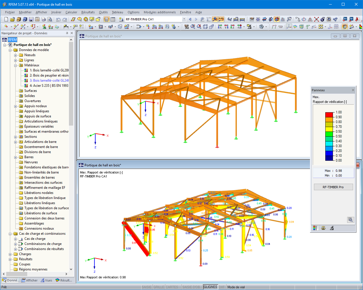Open the Outils menu
The width and height of the screenshot is (363, 290).
[x=103, y=12]
